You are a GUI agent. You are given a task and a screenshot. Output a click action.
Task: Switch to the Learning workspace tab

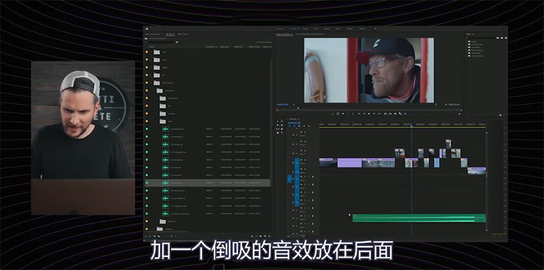tap(280, 29)
